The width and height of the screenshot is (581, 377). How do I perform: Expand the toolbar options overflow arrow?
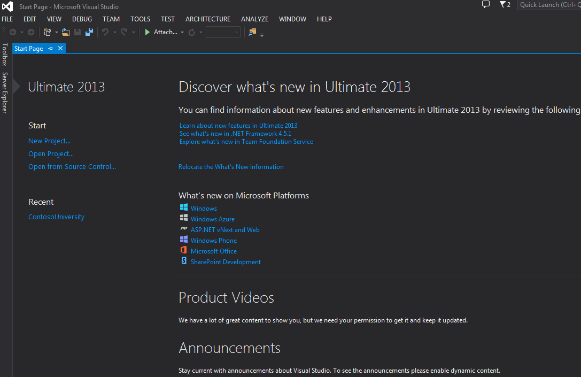[262, 35]
